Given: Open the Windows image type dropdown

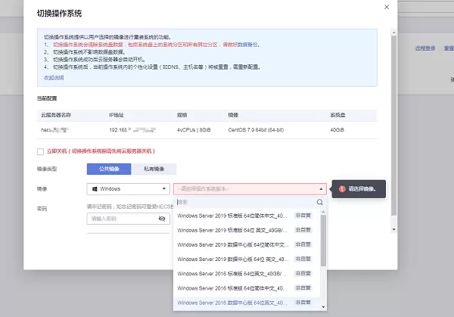Looking at the screenshot, I should (x=129, y=188).
